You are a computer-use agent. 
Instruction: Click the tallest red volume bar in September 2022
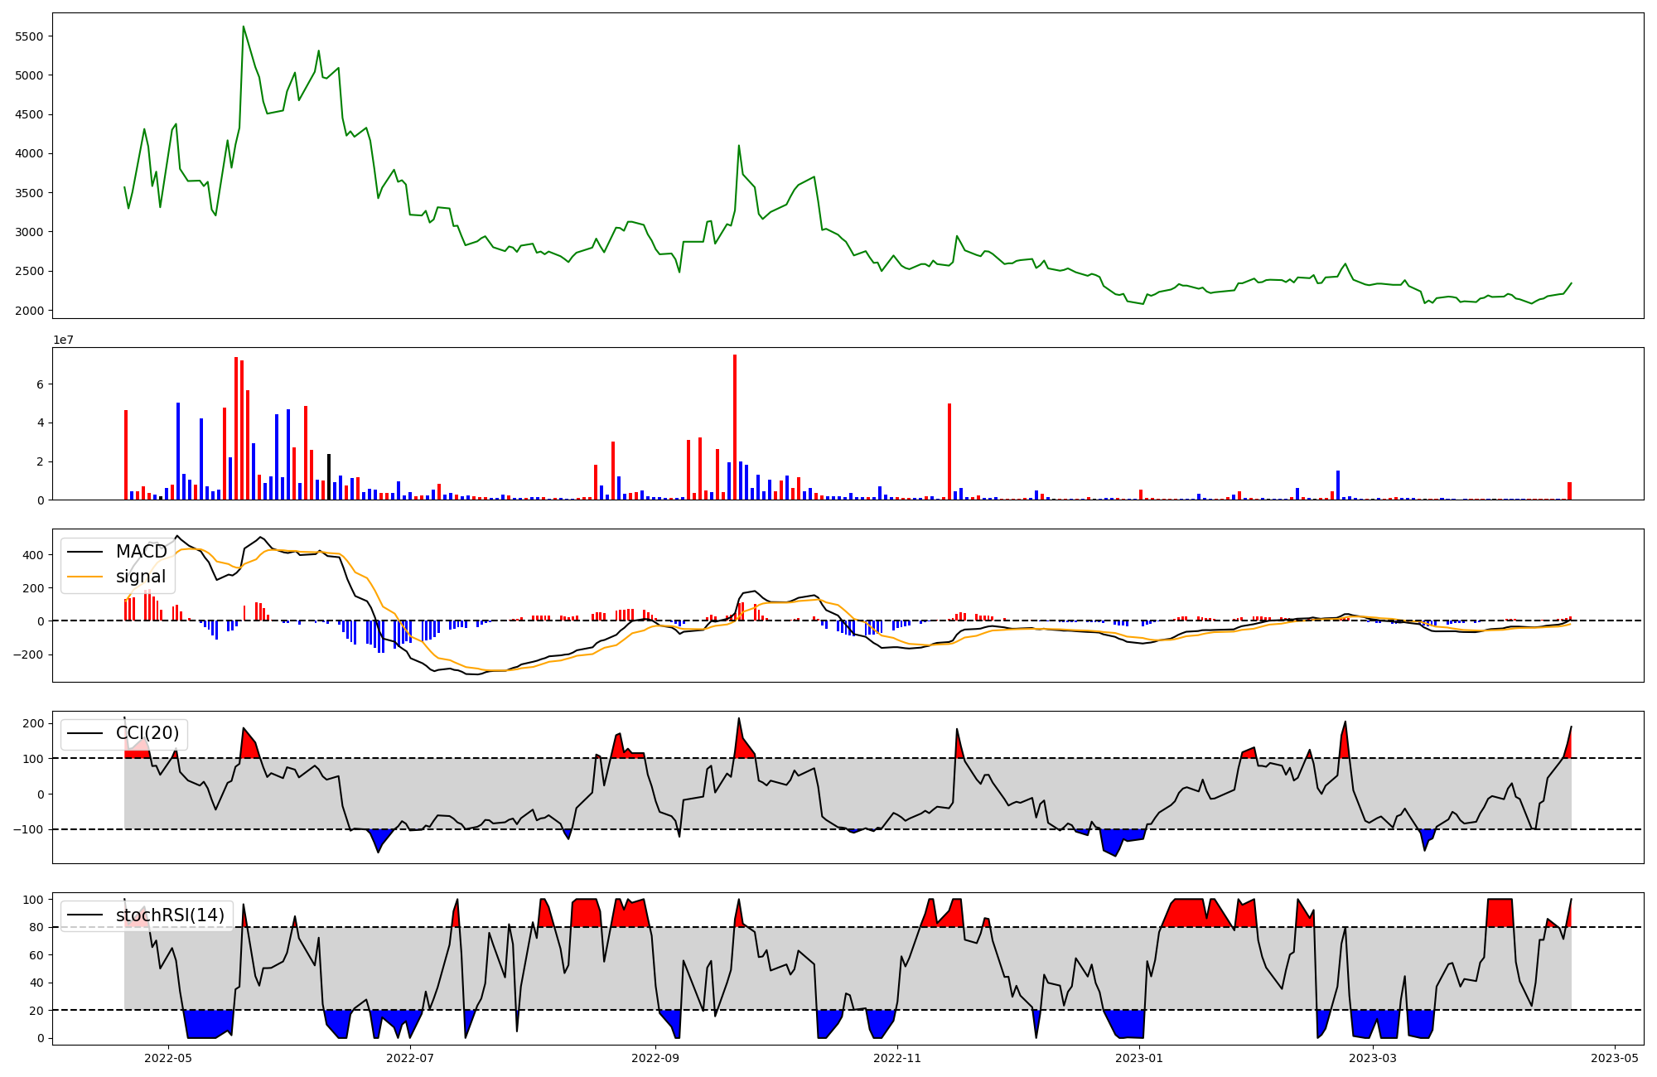click(734, 427)
